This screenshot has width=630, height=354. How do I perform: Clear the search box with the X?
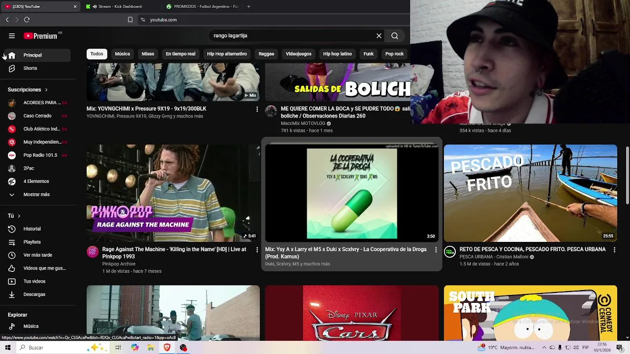coord(379,36)
